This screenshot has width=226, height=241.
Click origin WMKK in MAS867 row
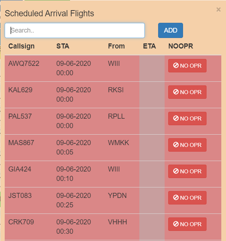(118, 143)
